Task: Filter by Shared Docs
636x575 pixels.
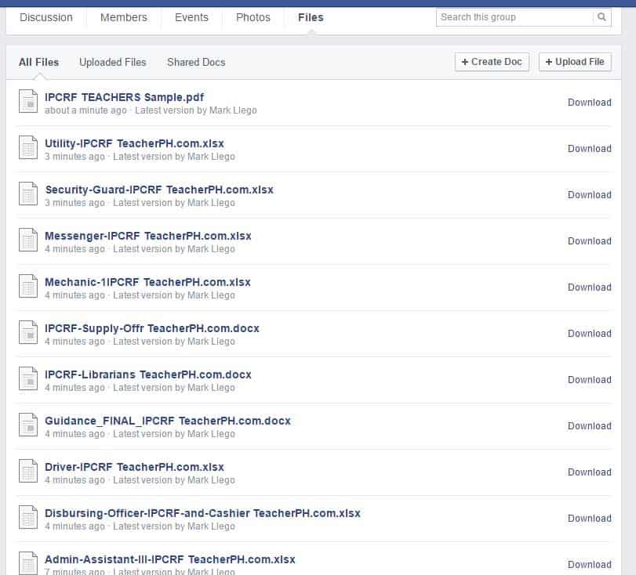Action: click(196, 62)
